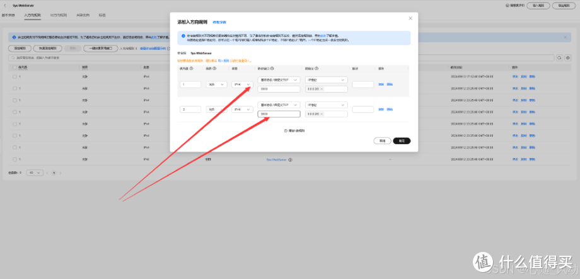Click 导入规则 link in orange hint text

tap(223, 60)
